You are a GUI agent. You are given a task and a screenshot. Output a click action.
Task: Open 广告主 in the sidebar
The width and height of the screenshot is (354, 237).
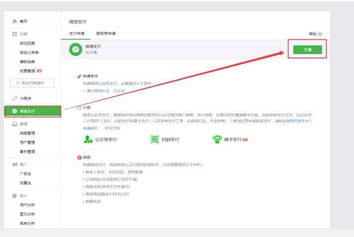click(x=26, y=174)
